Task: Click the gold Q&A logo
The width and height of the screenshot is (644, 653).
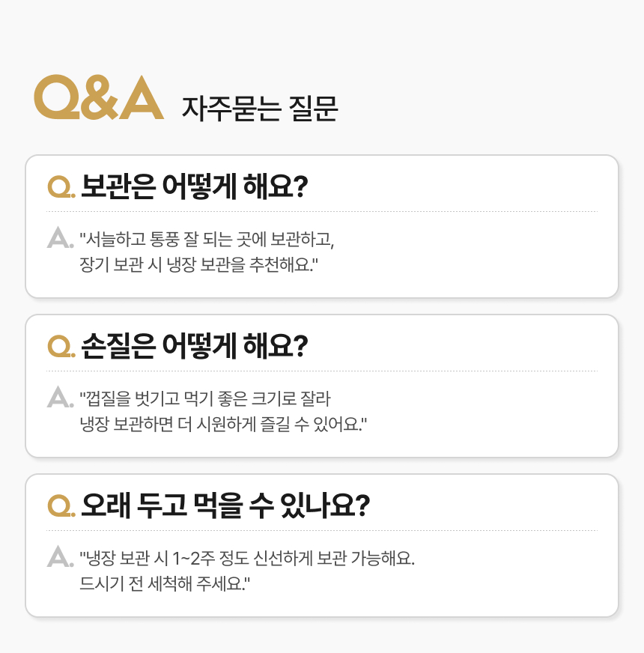Action: [99, 97]
